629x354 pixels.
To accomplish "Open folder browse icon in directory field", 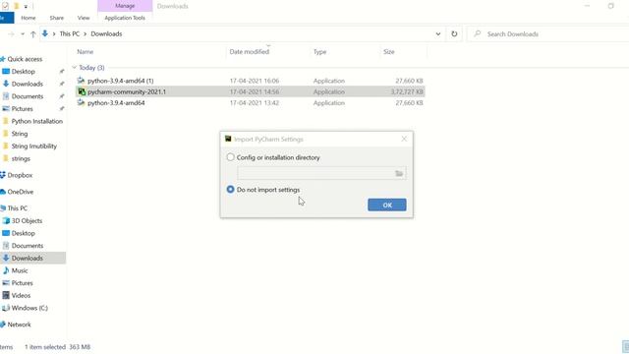I will (x=399, y=173).
